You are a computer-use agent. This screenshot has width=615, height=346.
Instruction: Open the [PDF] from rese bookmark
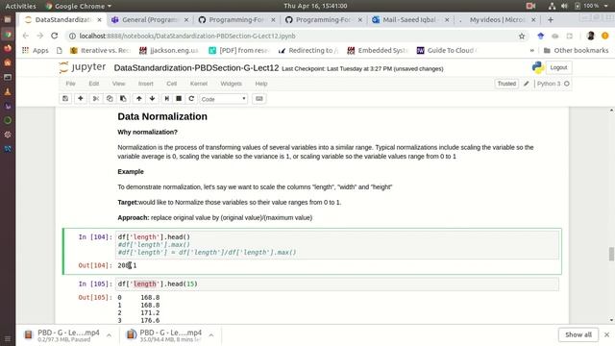[x=239, y=50]
